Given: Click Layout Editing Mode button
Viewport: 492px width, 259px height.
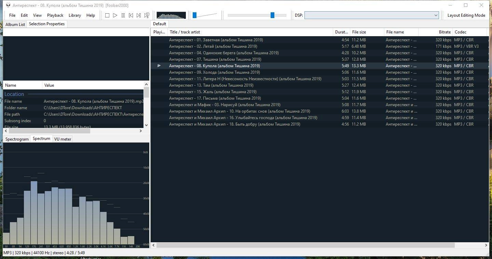Looking at the screenshot, I should coord(466,15).
